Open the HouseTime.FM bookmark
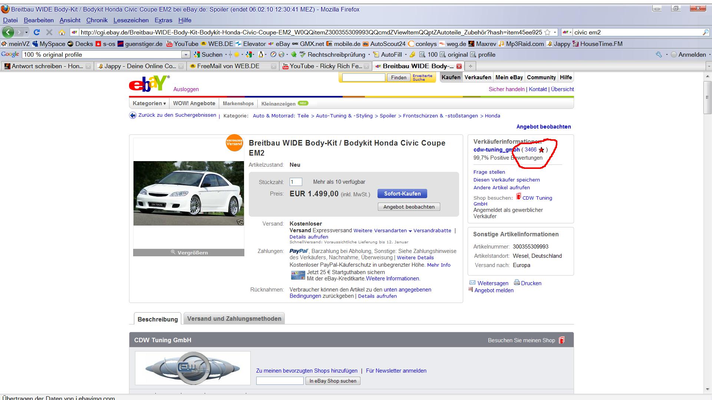The width and height of the screenshot is (712, 400). click(597, 44)
